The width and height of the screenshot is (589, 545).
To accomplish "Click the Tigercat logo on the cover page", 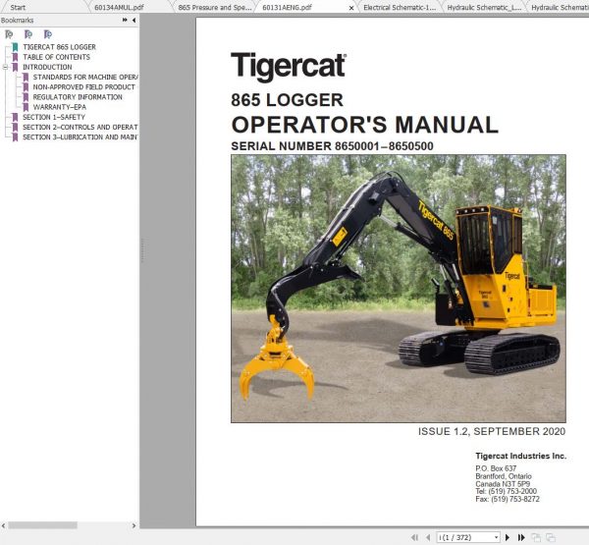I will [289, 67].
